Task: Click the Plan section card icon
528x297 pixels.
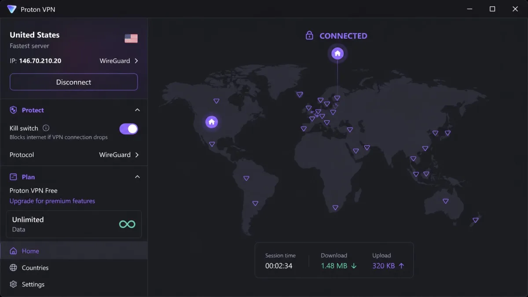Action: (x=13, y=177)
